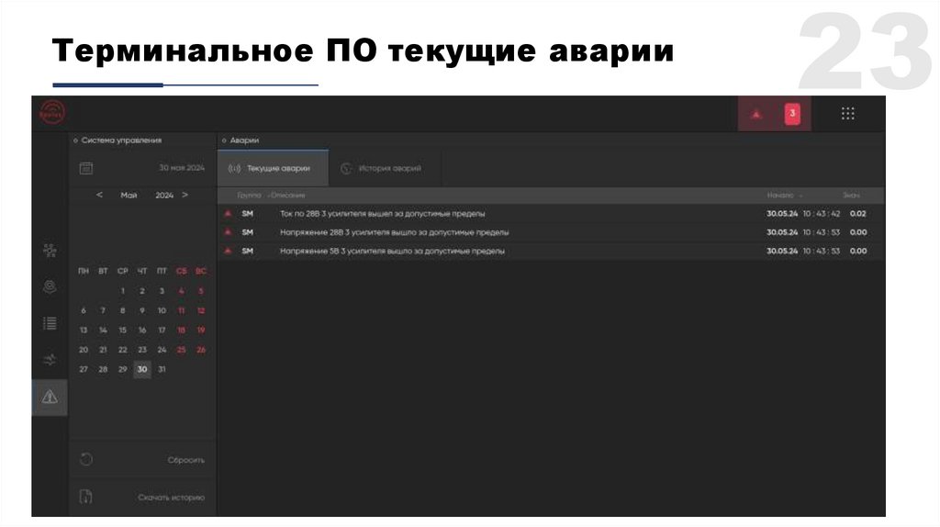Select calendar day 15

tap(122, 330)
